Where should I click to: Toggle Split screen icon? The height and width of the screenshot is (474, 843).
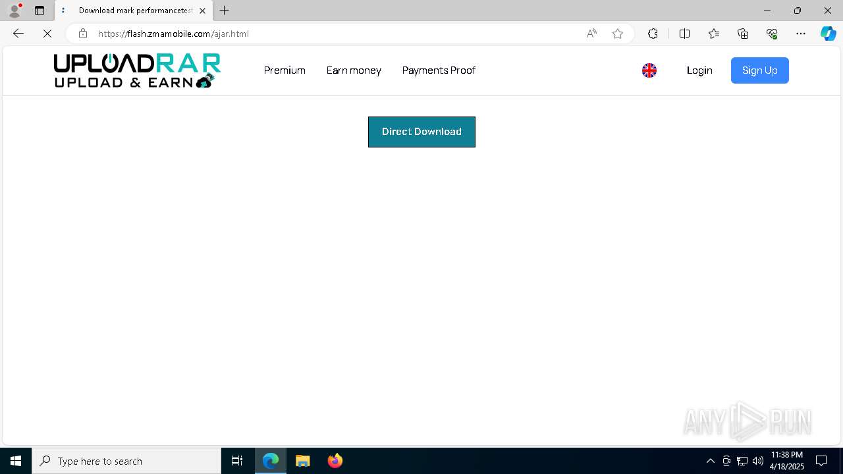click(x=684, y=34)
